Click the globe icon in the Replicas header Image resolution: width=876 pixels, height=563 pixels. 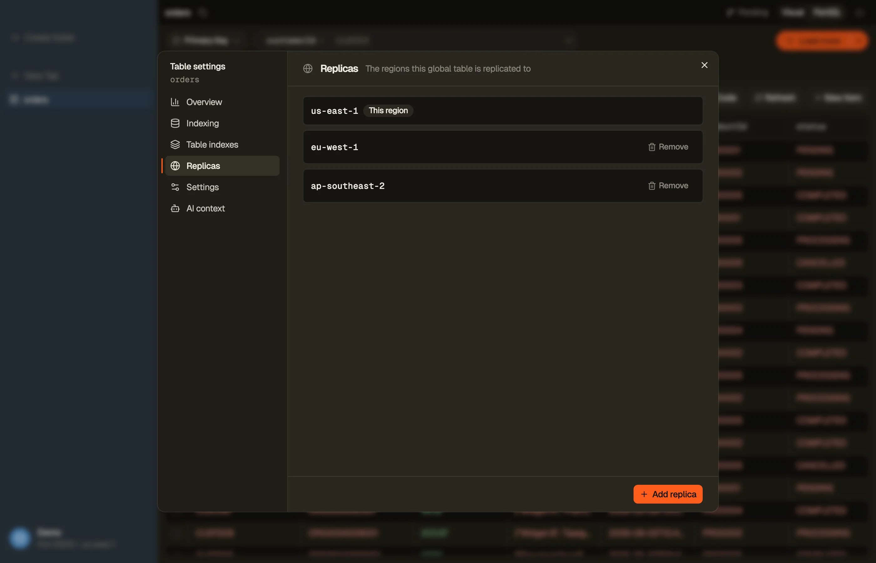pos(308,68)
